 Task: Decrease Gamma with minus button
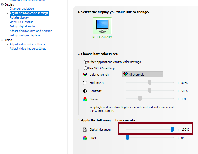[x=122, y=99]
